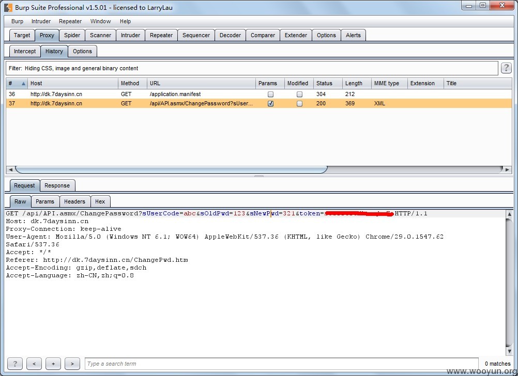
Task: Select the /application.manifest request row
Action: coord(258,94)
